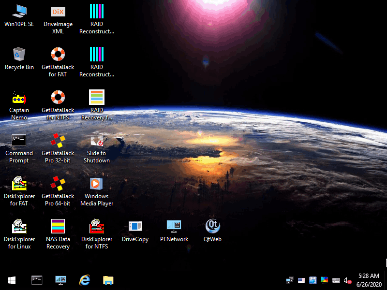Open the DriveImage XML desktop shortcut
This screenshot has width=387, height=290.
pos(58,12)
